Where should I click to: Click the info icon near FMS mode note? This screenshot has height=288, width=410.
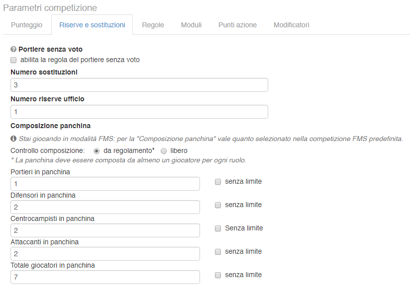click(x=13, y=139)
